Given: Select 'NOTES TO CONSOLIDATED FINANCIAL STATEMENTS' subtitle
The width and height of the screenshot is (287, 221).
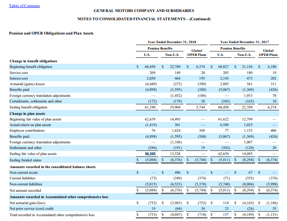Looking at the screenshot, I should [131, 19].
